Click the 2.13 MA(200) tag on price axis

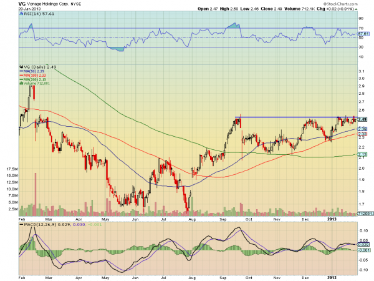(x=362, y=154)
